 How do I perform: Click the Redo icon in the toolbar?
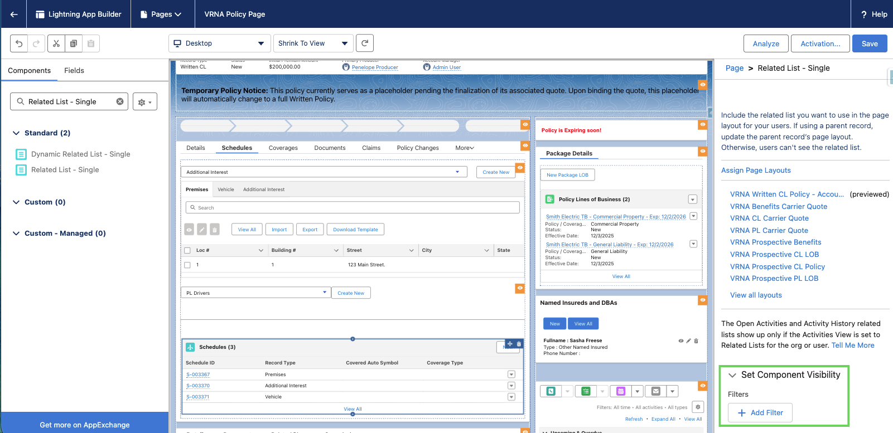(36, 43)
